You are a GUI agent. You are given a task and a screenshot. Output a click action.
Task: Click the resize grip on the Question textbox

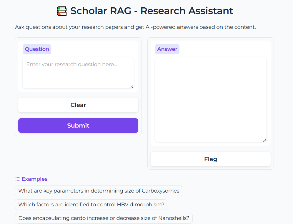click(x=132, y=87)
